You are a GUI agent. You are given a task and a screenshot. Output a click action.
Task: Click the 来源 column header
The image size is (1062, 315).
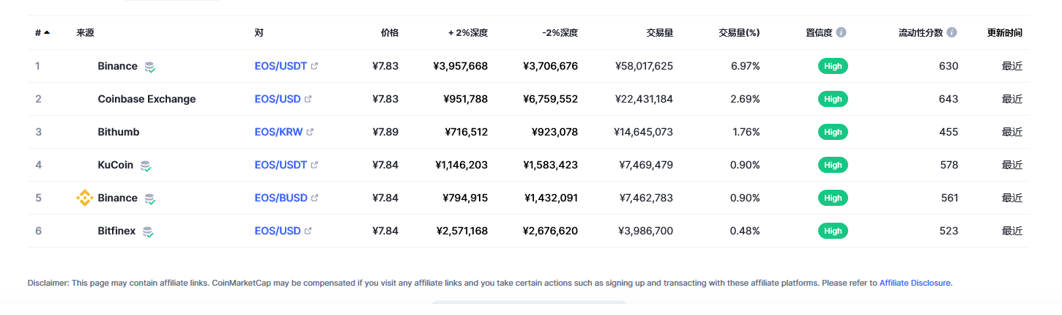[x=85, y=33]
